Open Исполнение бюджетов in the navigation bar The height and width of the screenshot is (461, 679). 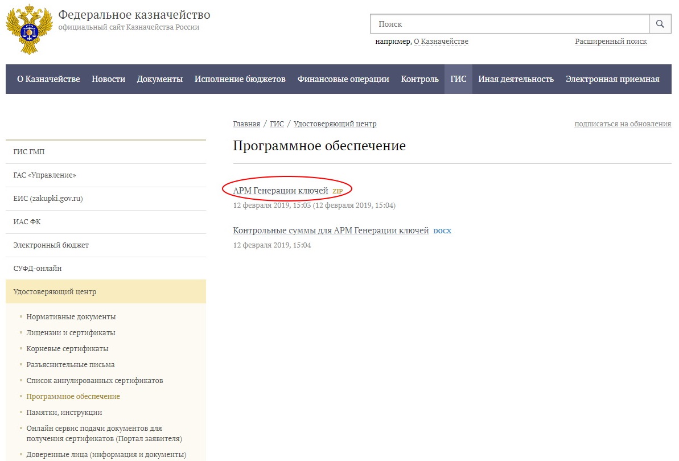(240, 79)
